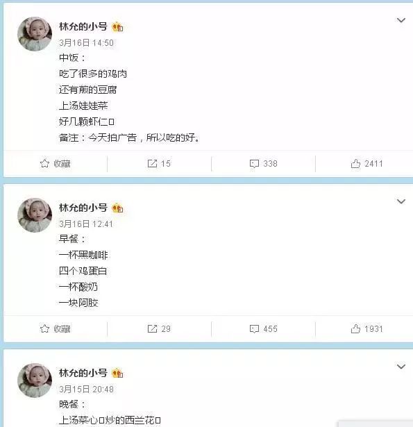Click the repost icon showing 15
413x427 pixels.
152,164
